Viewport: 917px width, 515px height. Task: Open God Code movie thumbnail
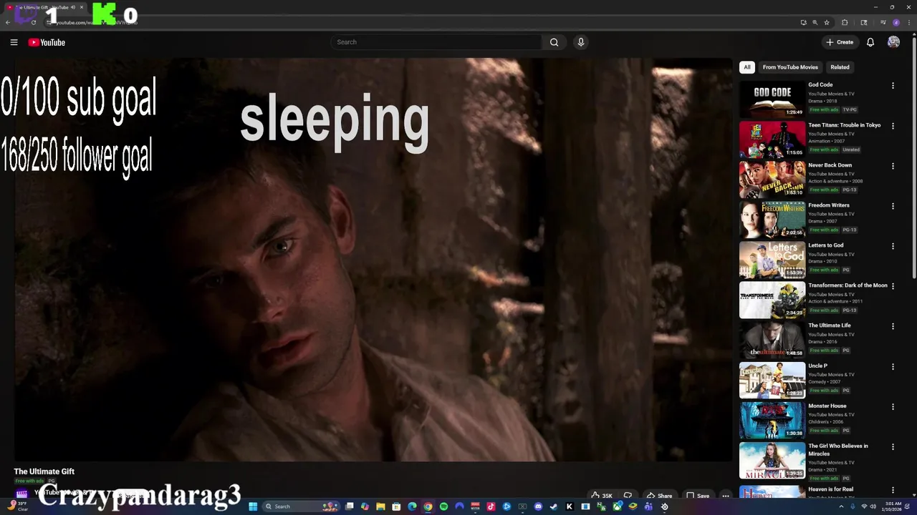click(772, 99)
